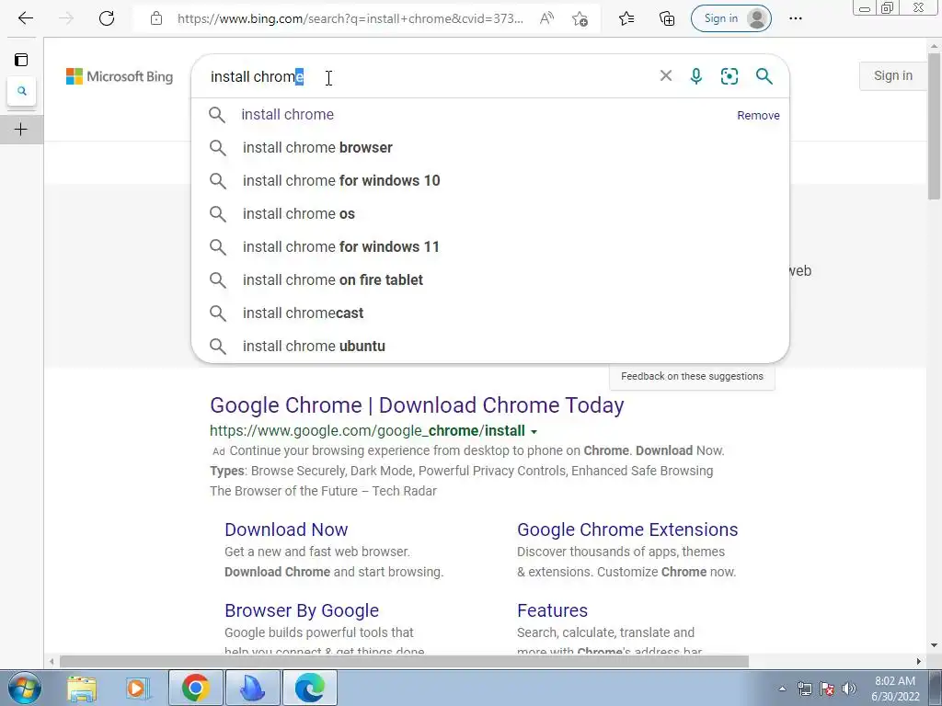Click scroll down arrow on vertical scrollbar

(935, 645)
